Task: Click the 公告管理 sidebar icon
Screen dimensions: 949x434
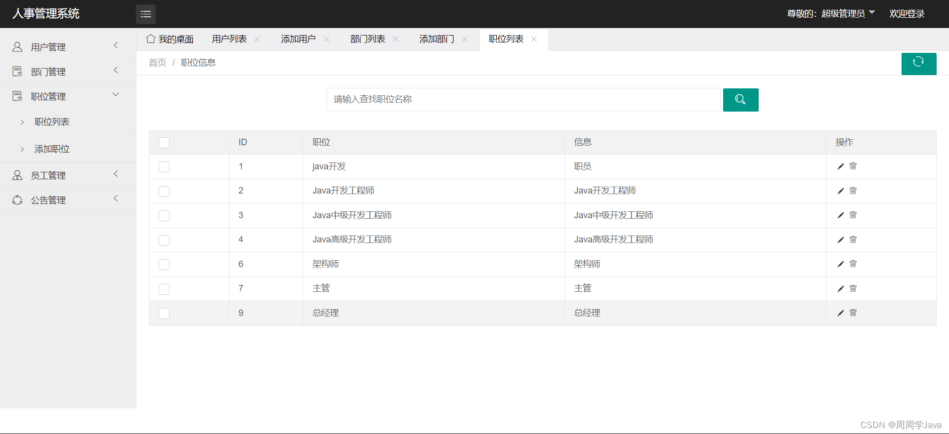Action: coord(17,200)
